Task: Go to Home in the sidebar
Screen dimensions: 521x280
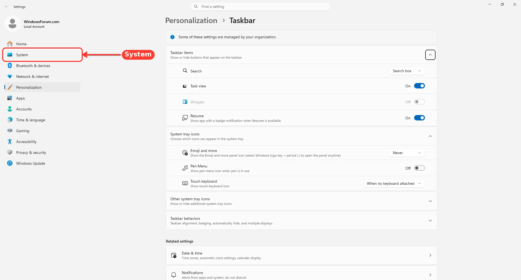Action: [42, 44]
